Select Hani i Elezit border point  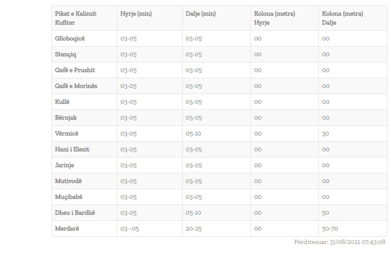72,149
